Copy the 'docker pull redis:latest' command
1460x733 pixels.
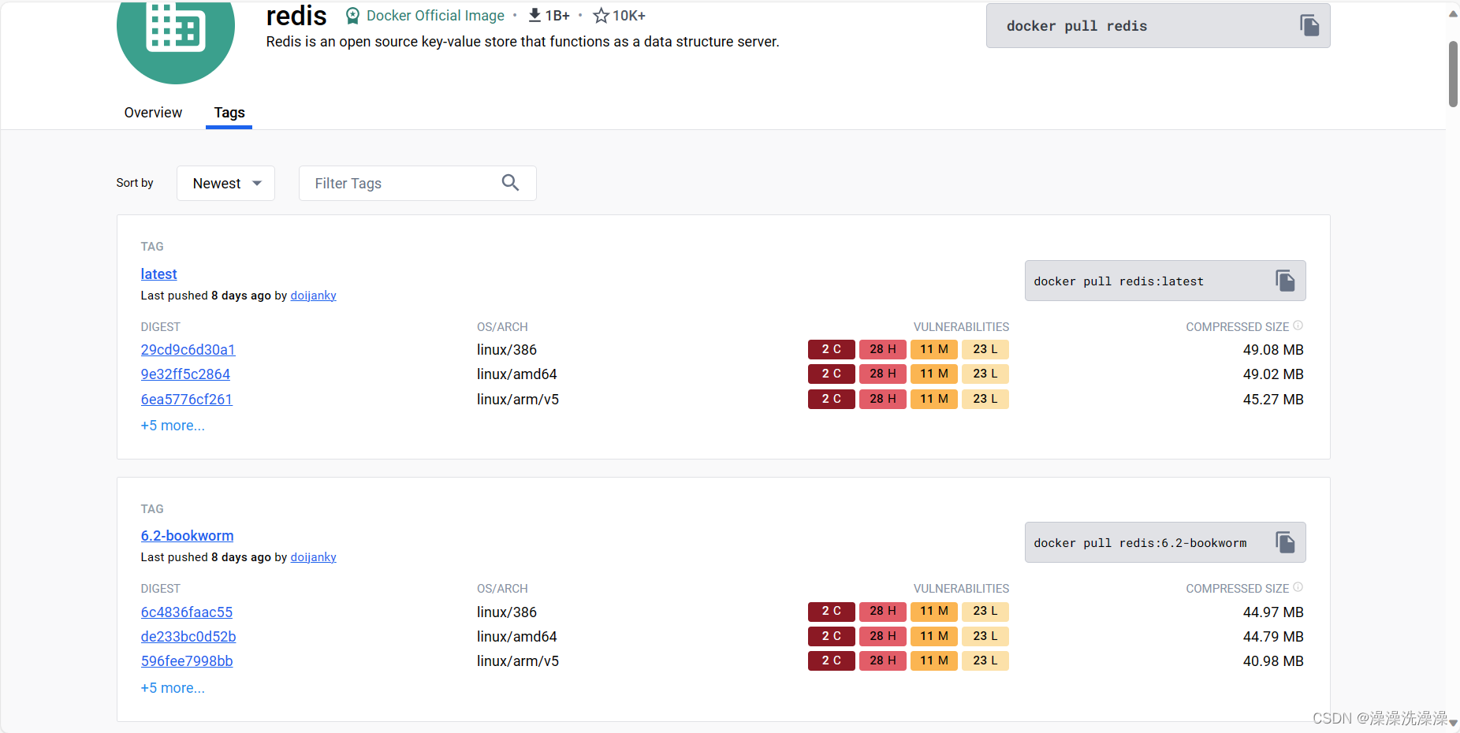(1285, 281)
